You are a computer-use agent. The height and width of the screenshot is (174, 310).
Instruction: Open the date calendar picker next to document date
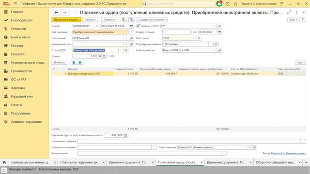131,26
